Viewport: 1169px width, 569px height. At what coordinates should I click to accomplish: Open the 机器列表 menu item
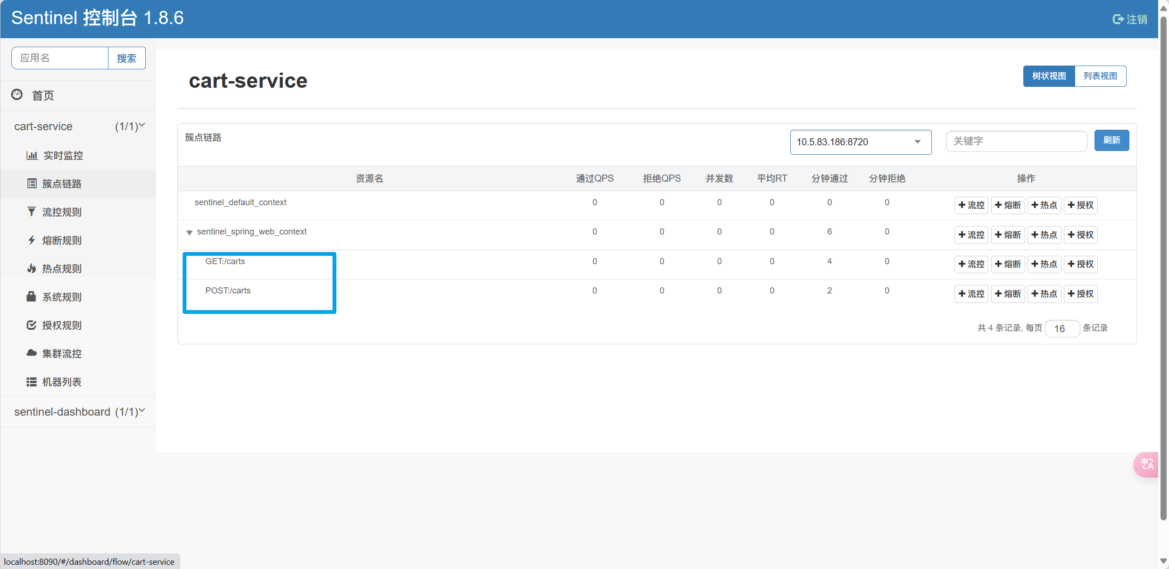(x=62, y=382)
